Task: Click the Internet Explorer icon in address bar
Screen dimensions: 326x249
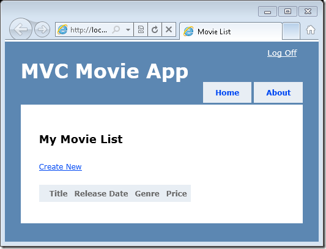Action: pos(62,29)
